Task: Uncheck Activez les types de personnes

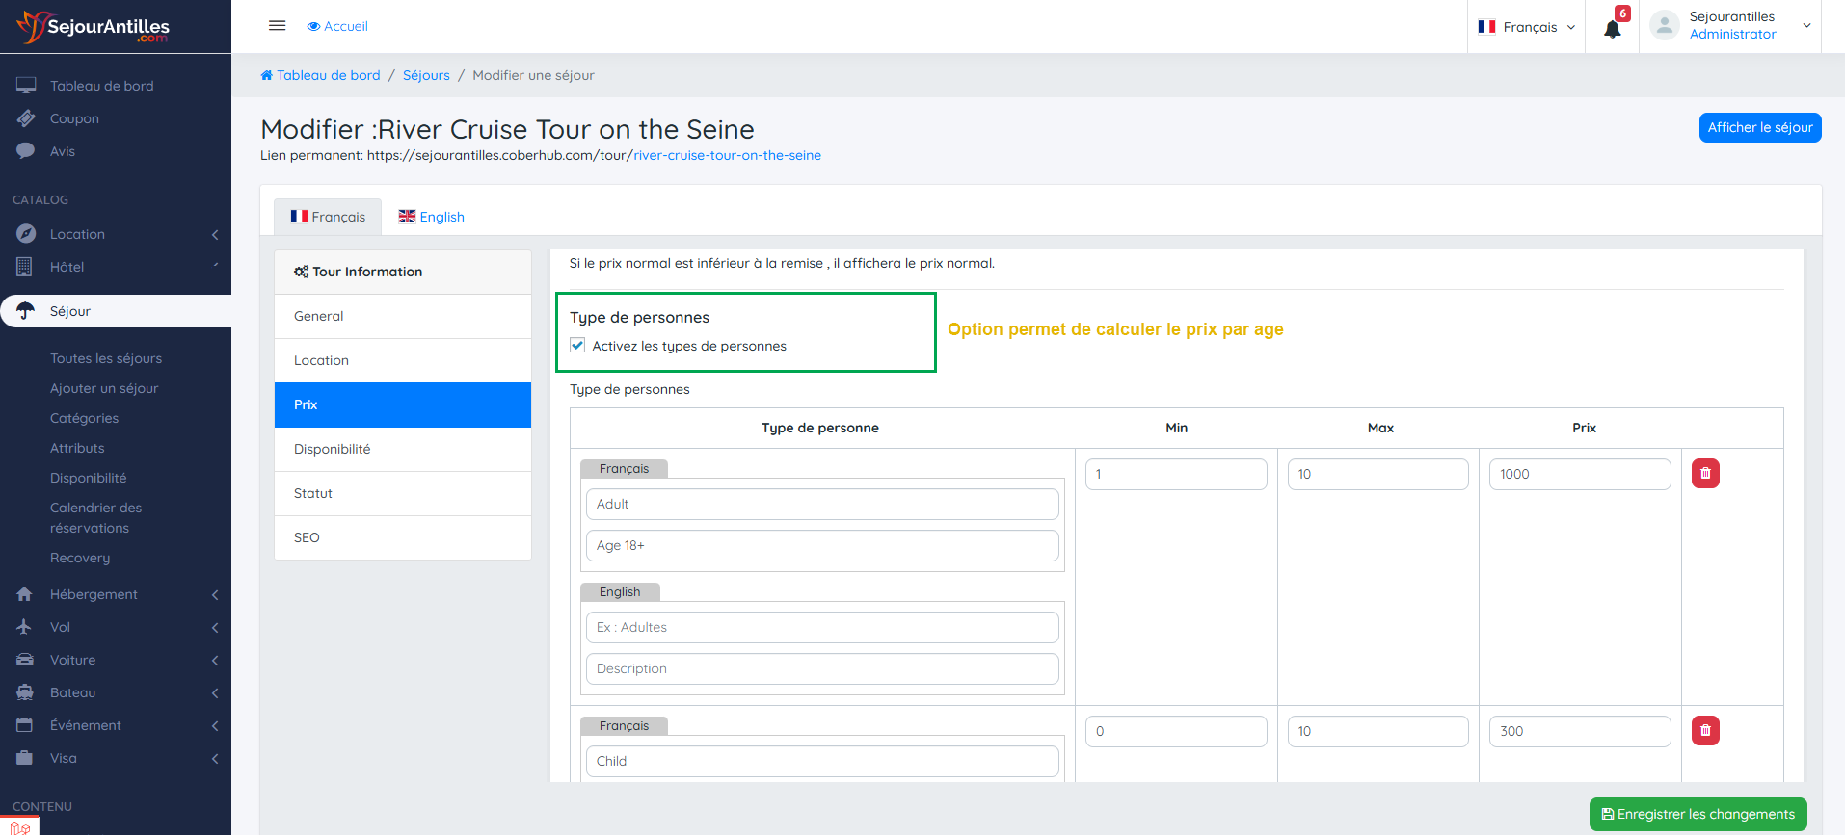Action: click(577, 346)
